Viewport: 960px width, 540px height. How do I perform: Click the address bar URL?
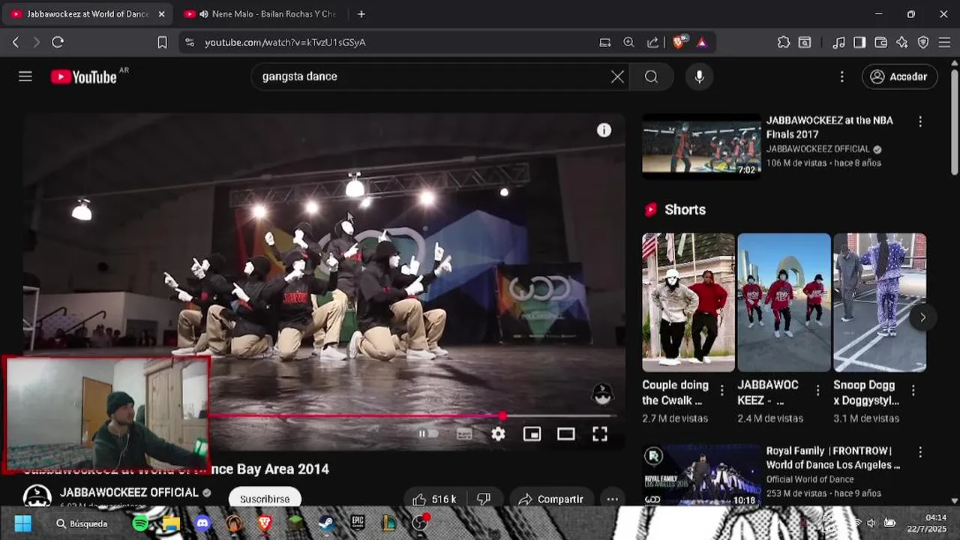click(x=285, y=43)
